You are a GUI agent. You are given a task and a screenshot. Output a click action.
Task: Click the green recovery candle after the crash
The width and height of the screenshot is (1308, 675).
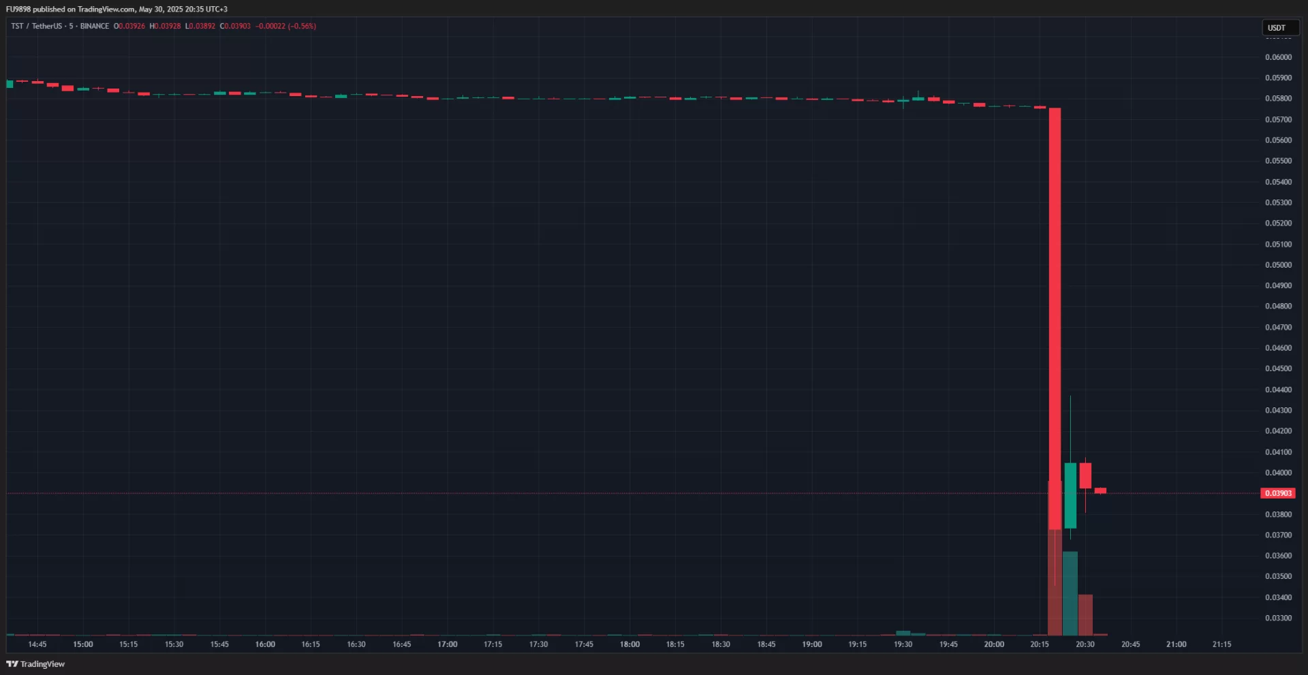tap(1070, 495)
